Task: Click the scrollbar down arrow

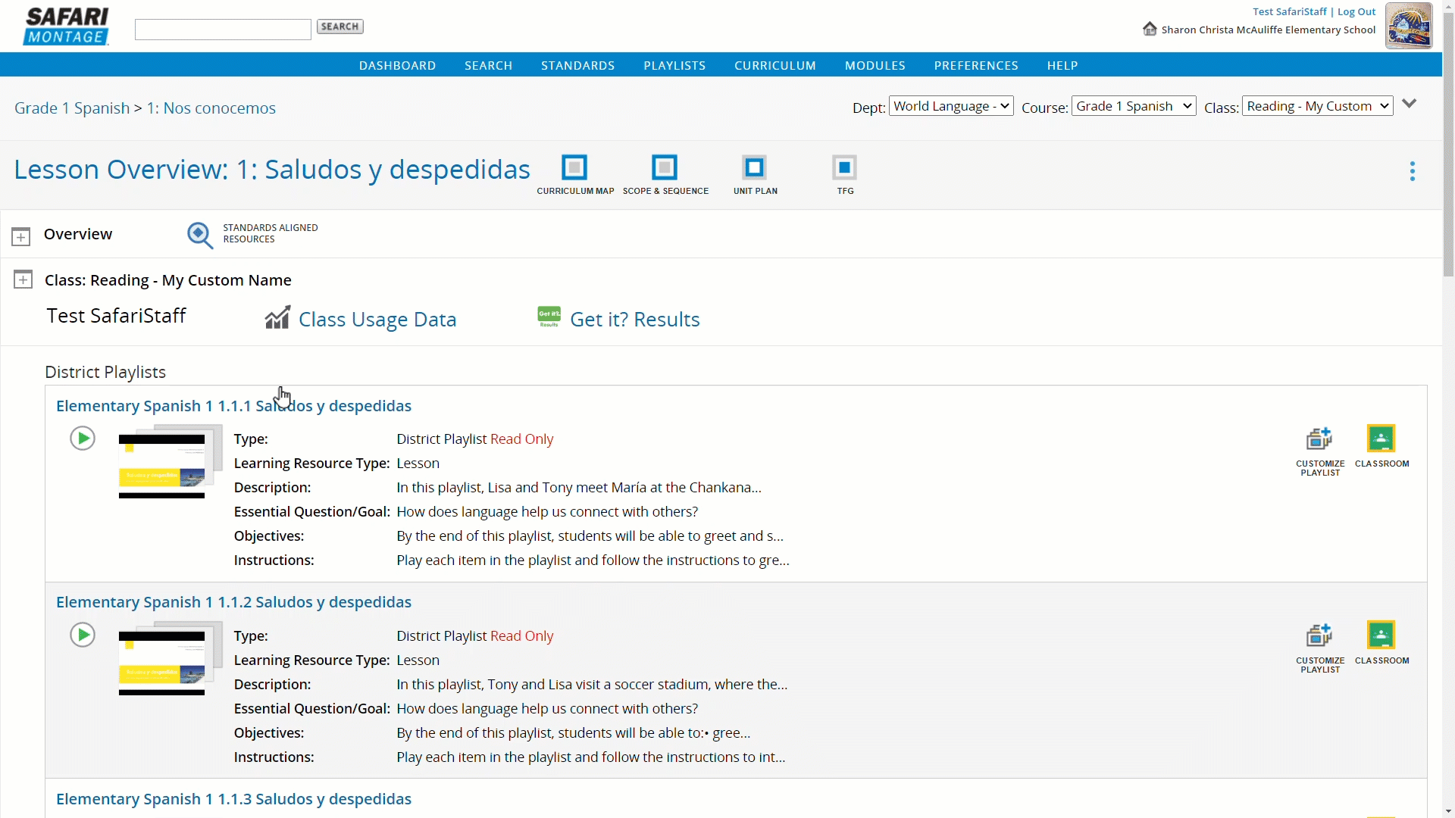Action: tap(1449, 812)
